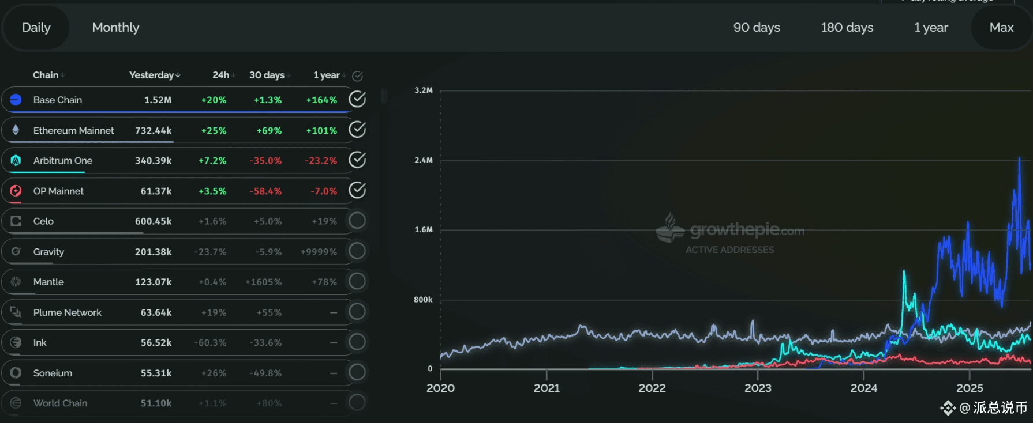1033x423 pixels.
Task: Click Soneium's -49.8% value
Action: [265, 373]
